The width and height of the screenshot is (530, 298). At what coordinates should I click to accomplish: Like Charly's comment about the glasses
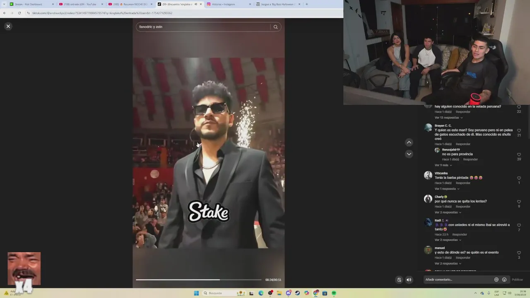(x=519, y=202)
